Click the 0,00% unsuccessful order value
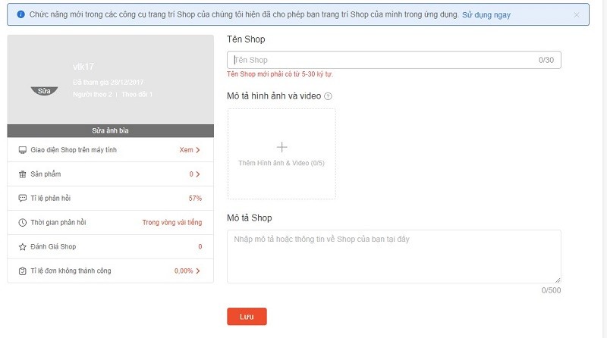The image size is (607, 338). (x=184, y=271)
